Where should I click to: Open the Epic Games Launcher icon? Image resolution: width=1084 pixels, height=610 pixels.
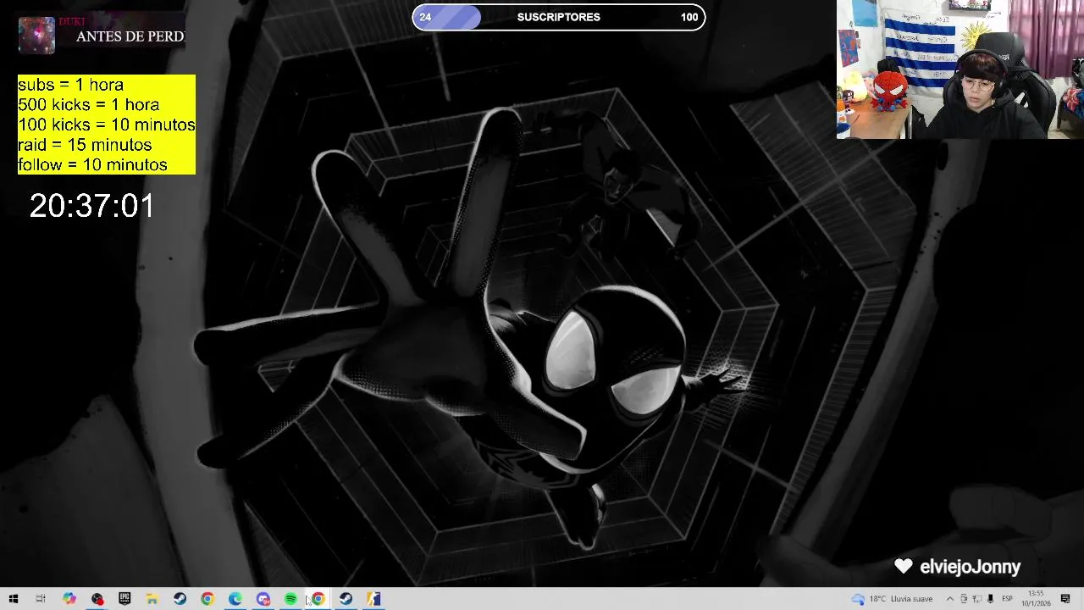[x=124, y=599]
